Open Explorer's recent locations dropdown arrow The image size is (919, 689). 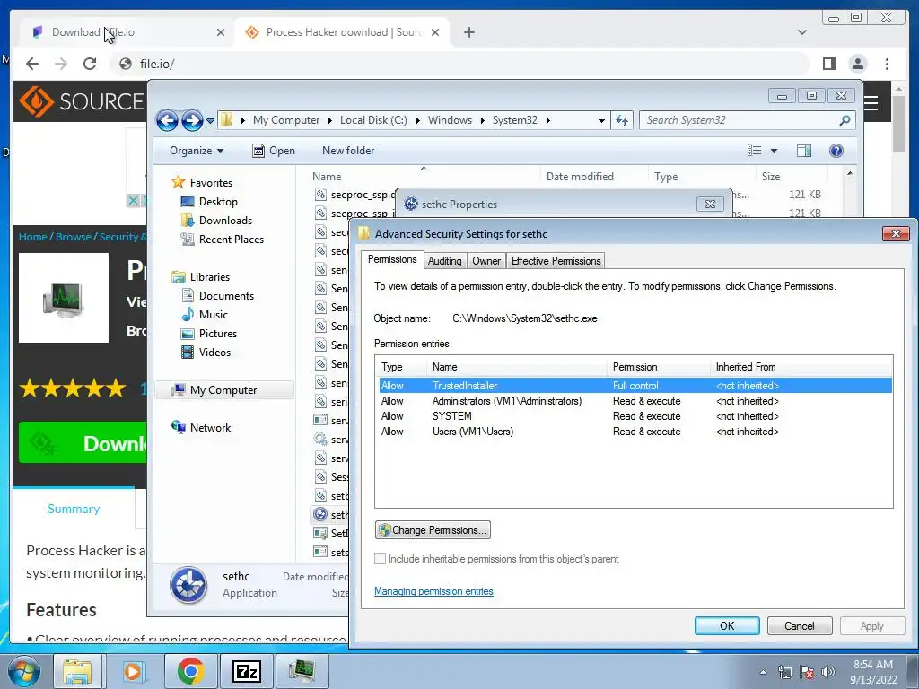(x=210, y=121)
